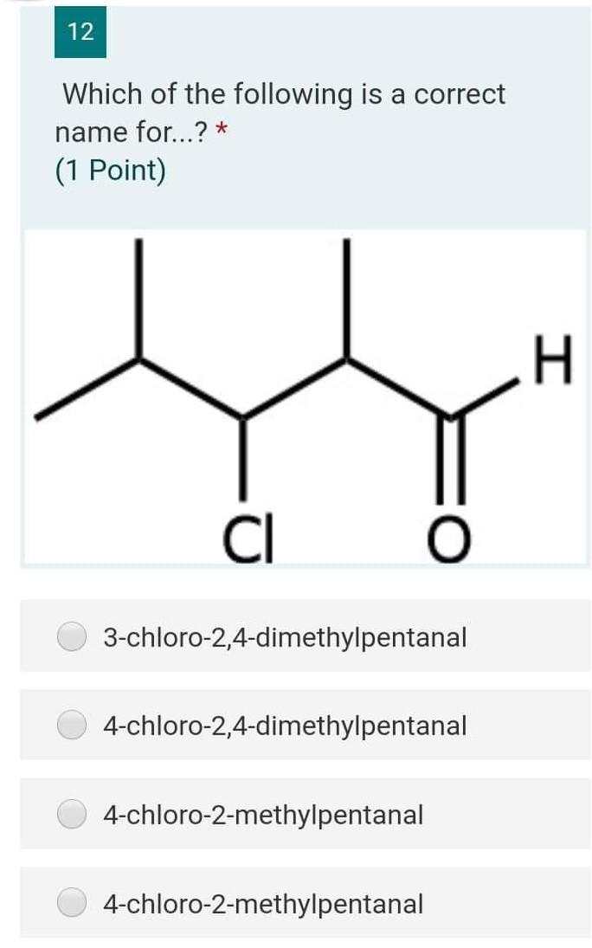Select the 3-chloro-2,4-dimethylpentanal answer radio button
This screenshot has height=948, width=592.
[x=74, y=637]
